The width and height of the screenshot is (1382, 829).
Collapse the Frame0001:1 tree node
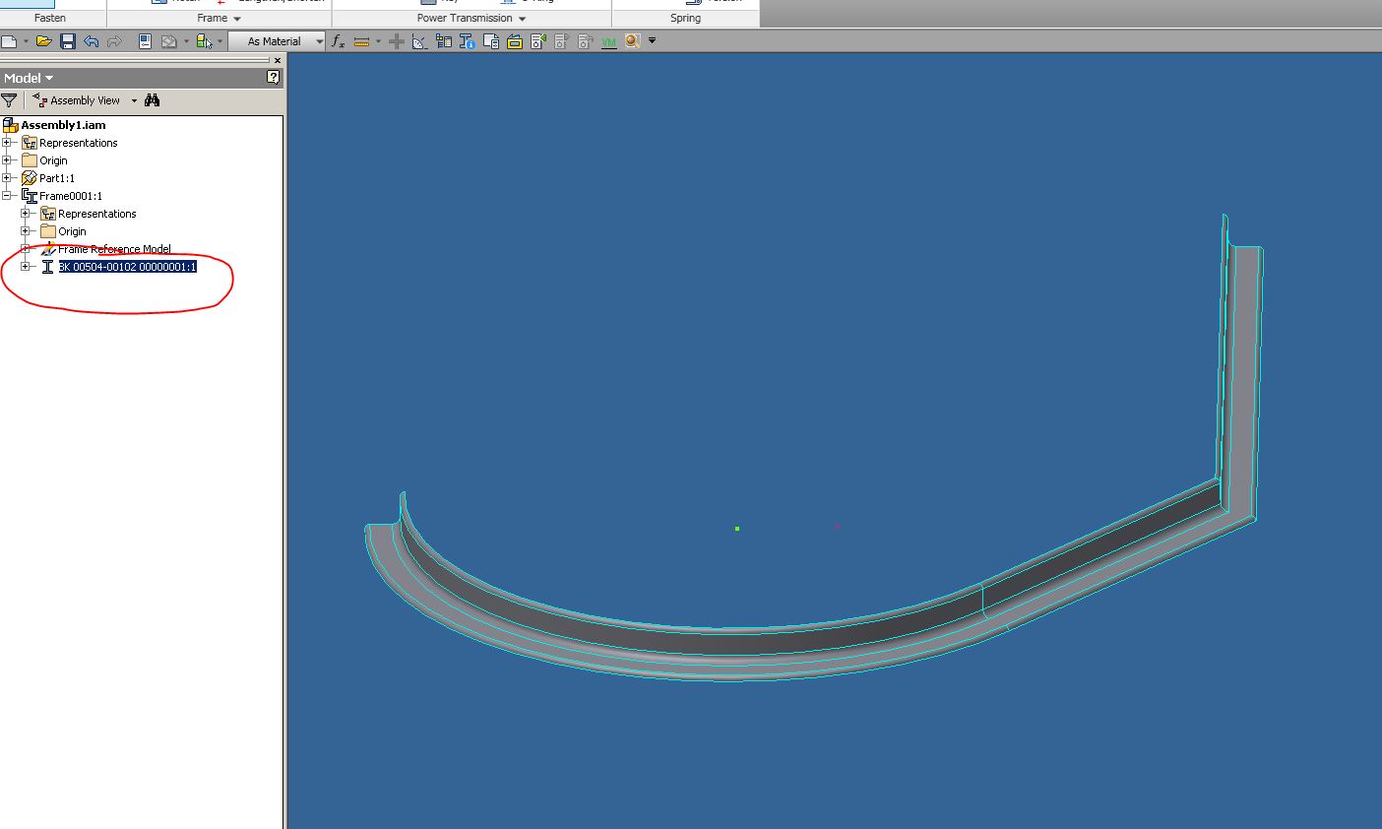pyautogui.click(x=8, y=195)
